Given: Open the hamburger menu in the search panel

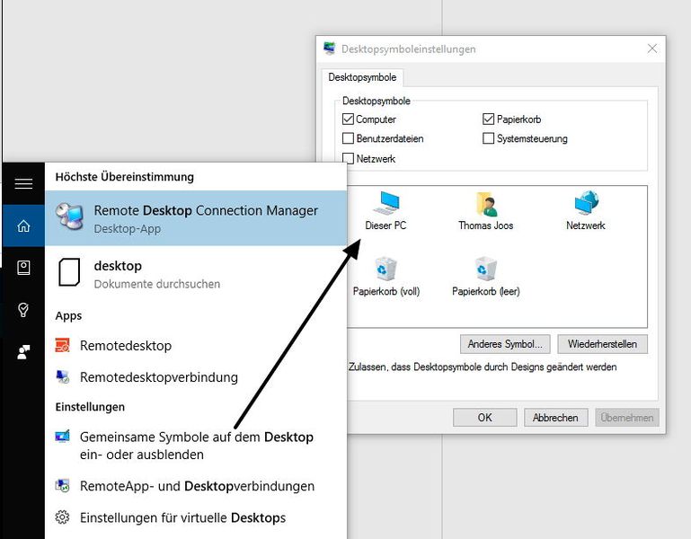Looking at the screenshot, I should point(23,183).
